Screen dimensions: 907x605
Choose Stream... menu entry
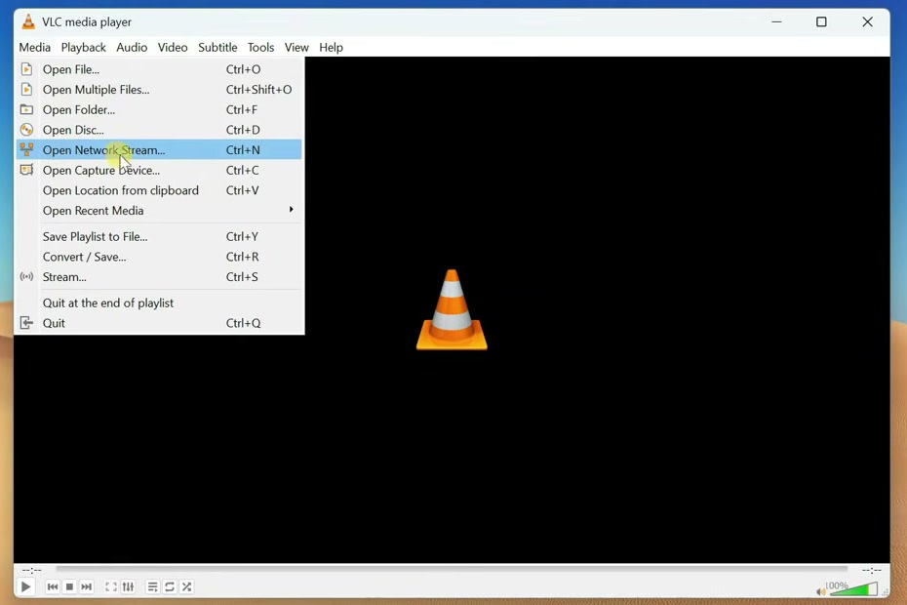[x=159, y=277]
